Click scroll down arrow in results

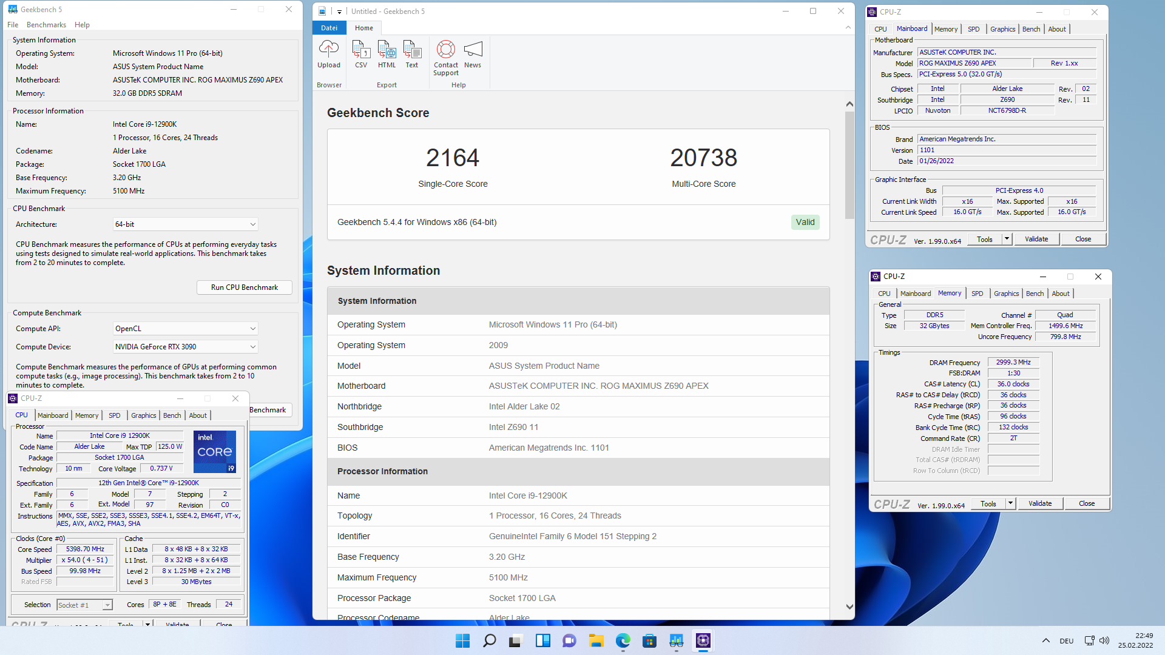(849, 606)
